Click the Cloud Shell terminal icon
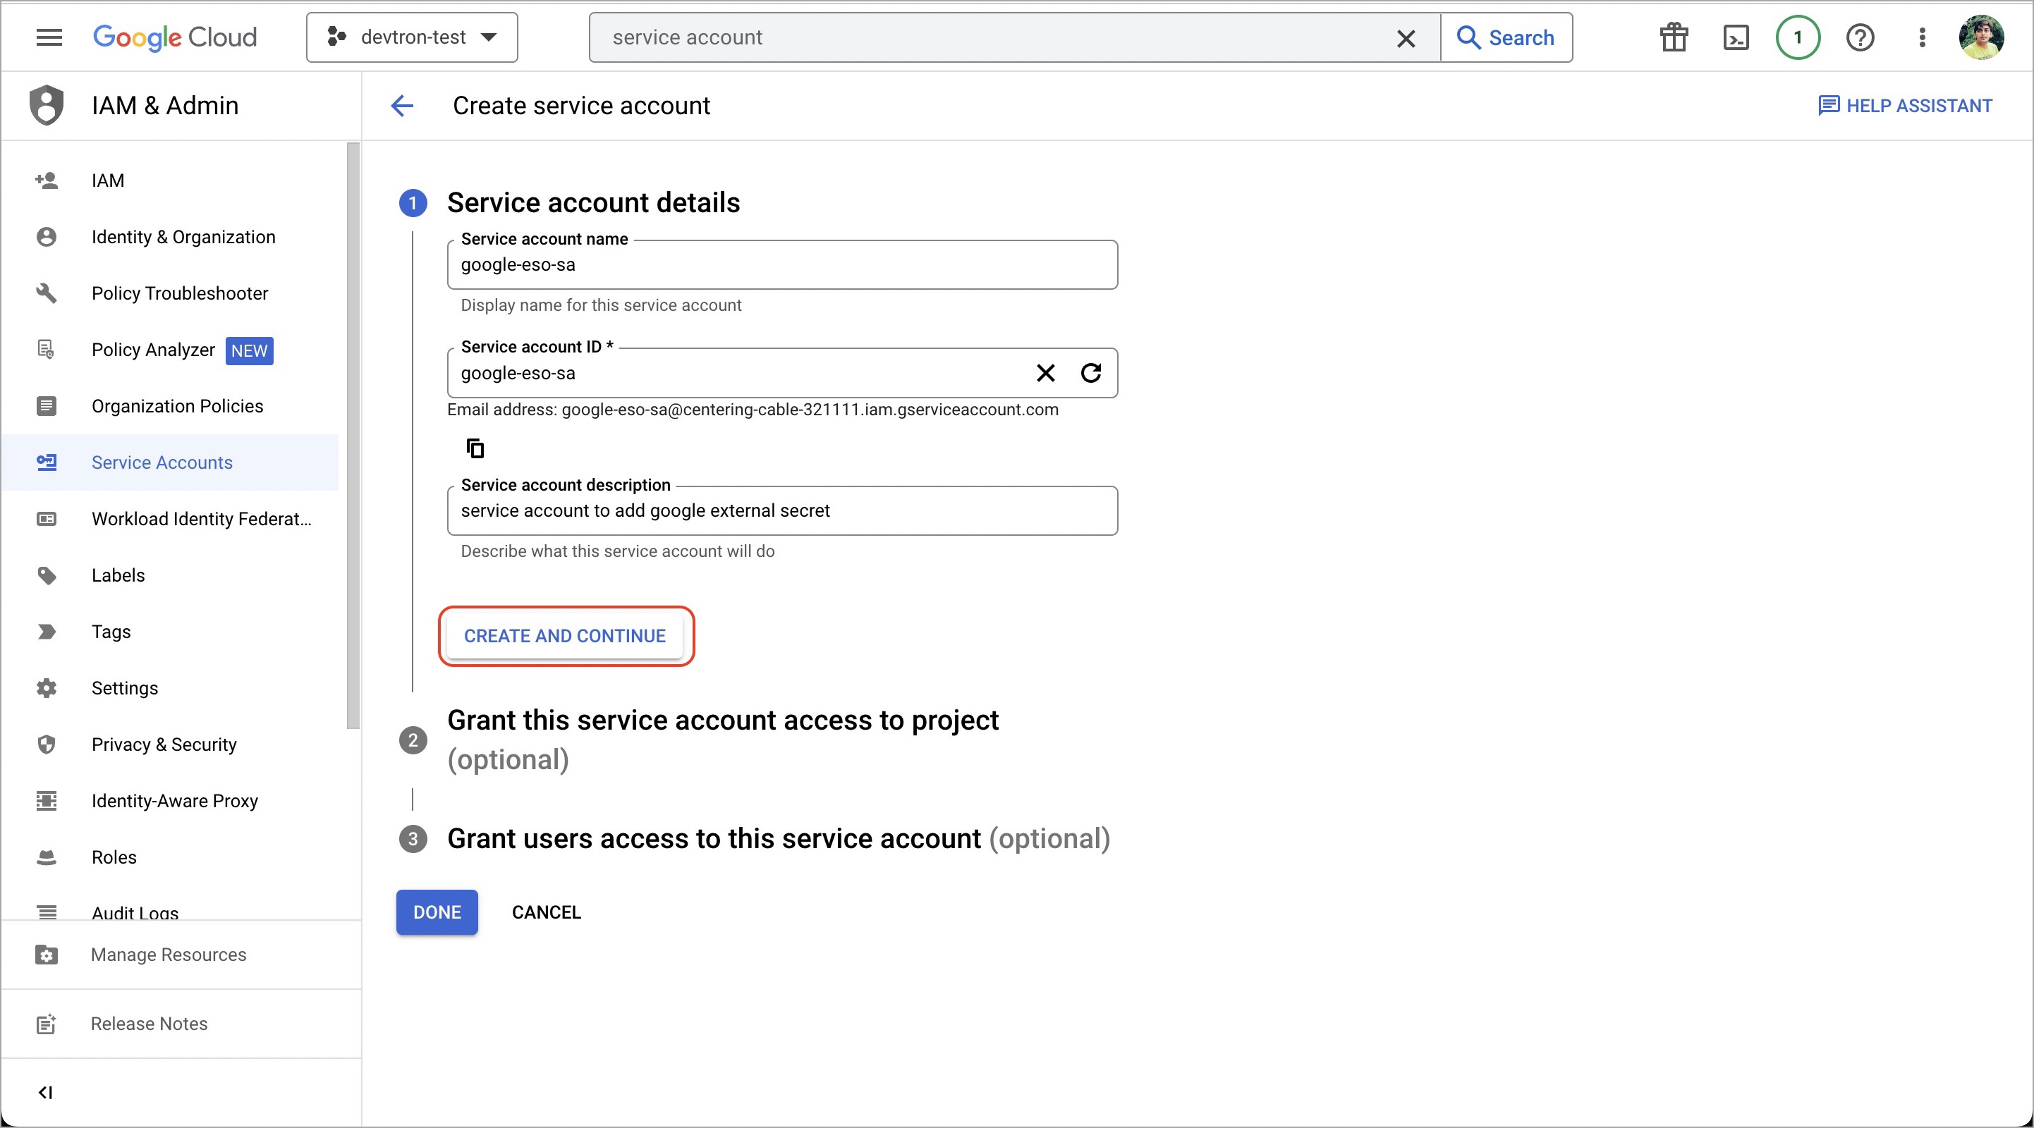The width and height of the screenshot is (2034, 1128). pyautogui.click(x=1736, y=37)
